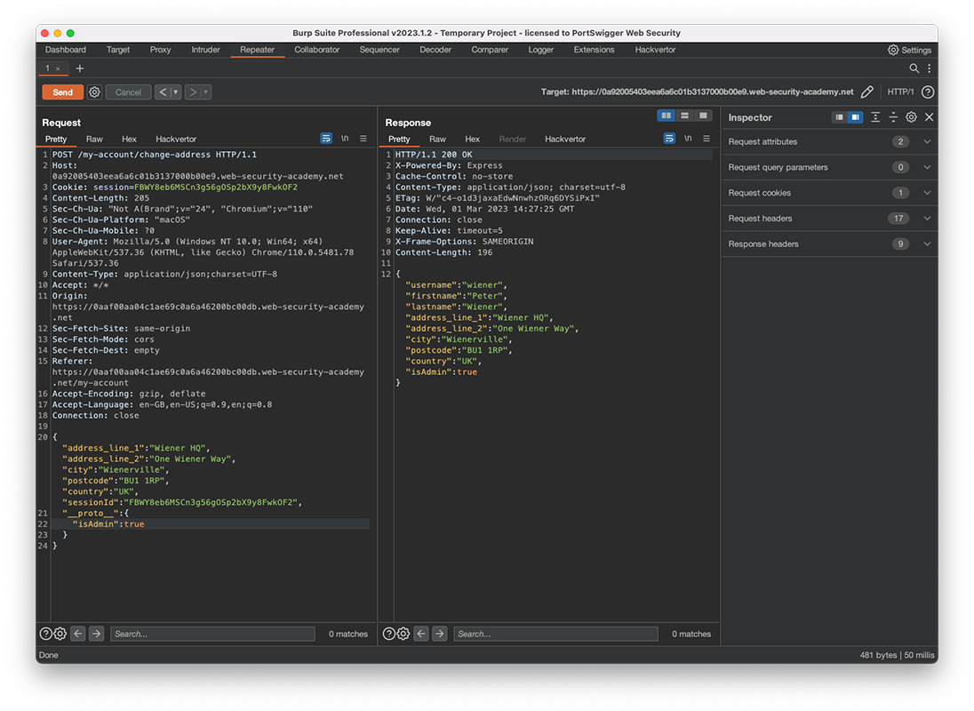Click the search magnifier in the tab bar
974x711 pixels.
coord(914,68)
